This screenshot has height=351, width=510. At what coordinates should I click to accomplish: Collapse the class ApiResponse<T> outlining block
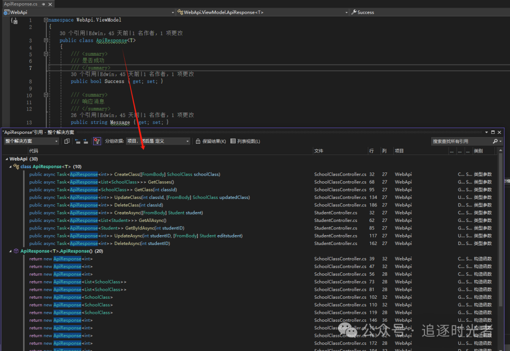point(46,40)
